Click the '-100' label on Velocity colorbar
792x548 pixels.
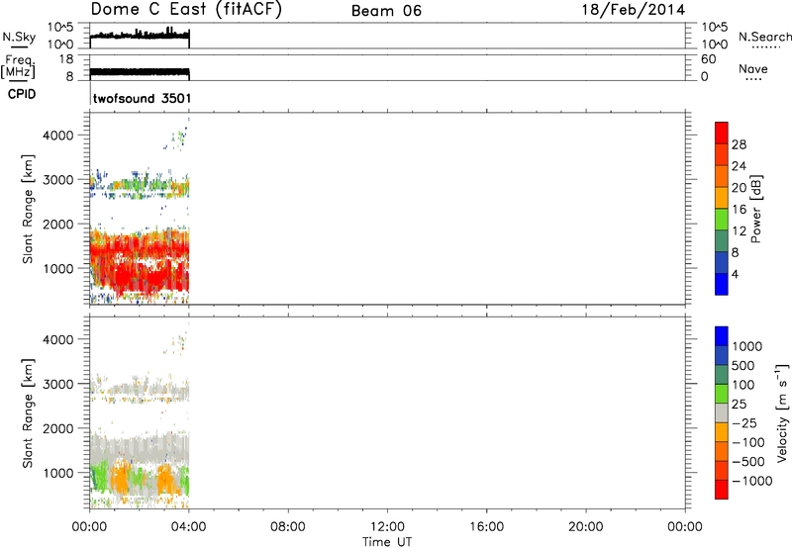[x=747, y=442]
